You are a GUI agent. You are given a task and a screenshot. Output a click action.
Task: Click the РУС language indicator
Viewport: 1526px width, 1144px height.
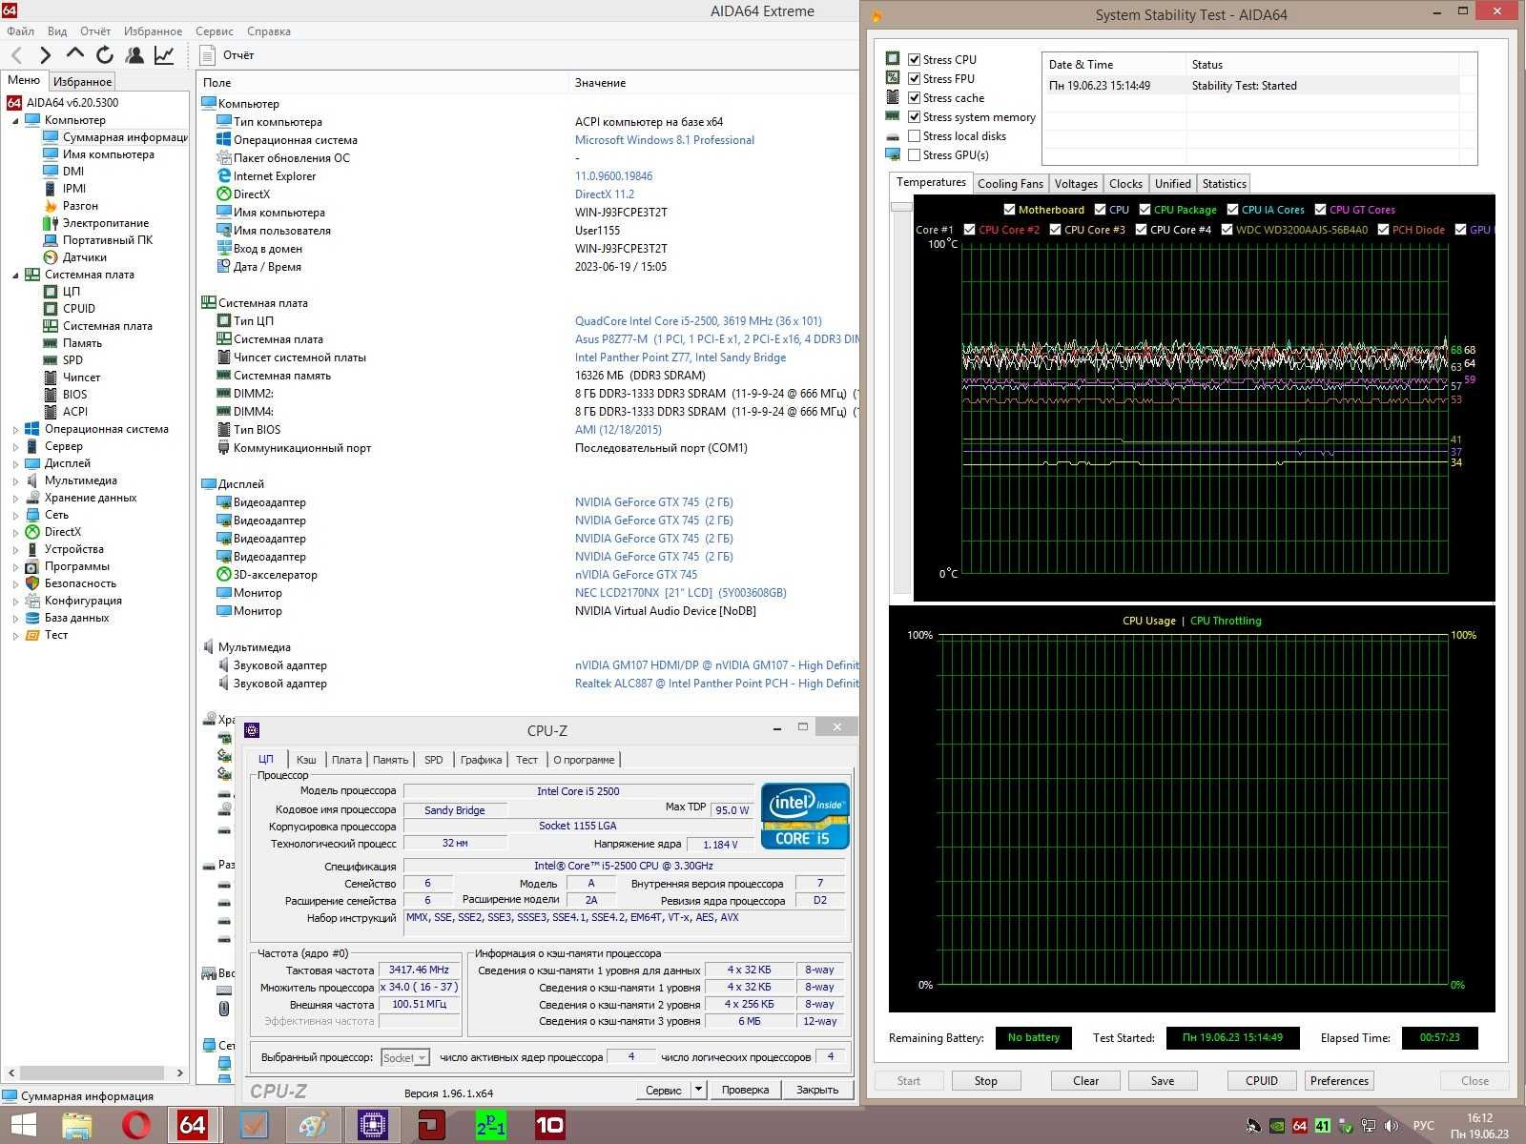tap(1424, 1126)
